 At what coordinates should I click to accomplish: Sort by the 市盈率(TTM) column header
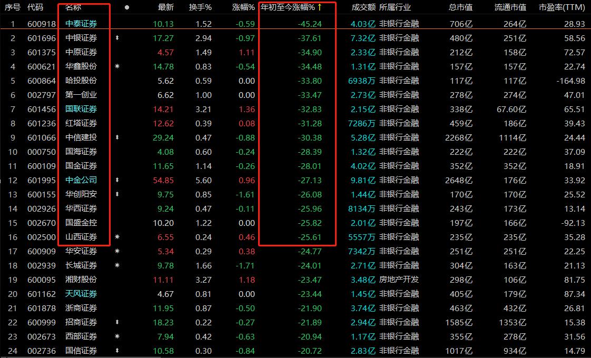pyautogui.click(x=562, y=7)
